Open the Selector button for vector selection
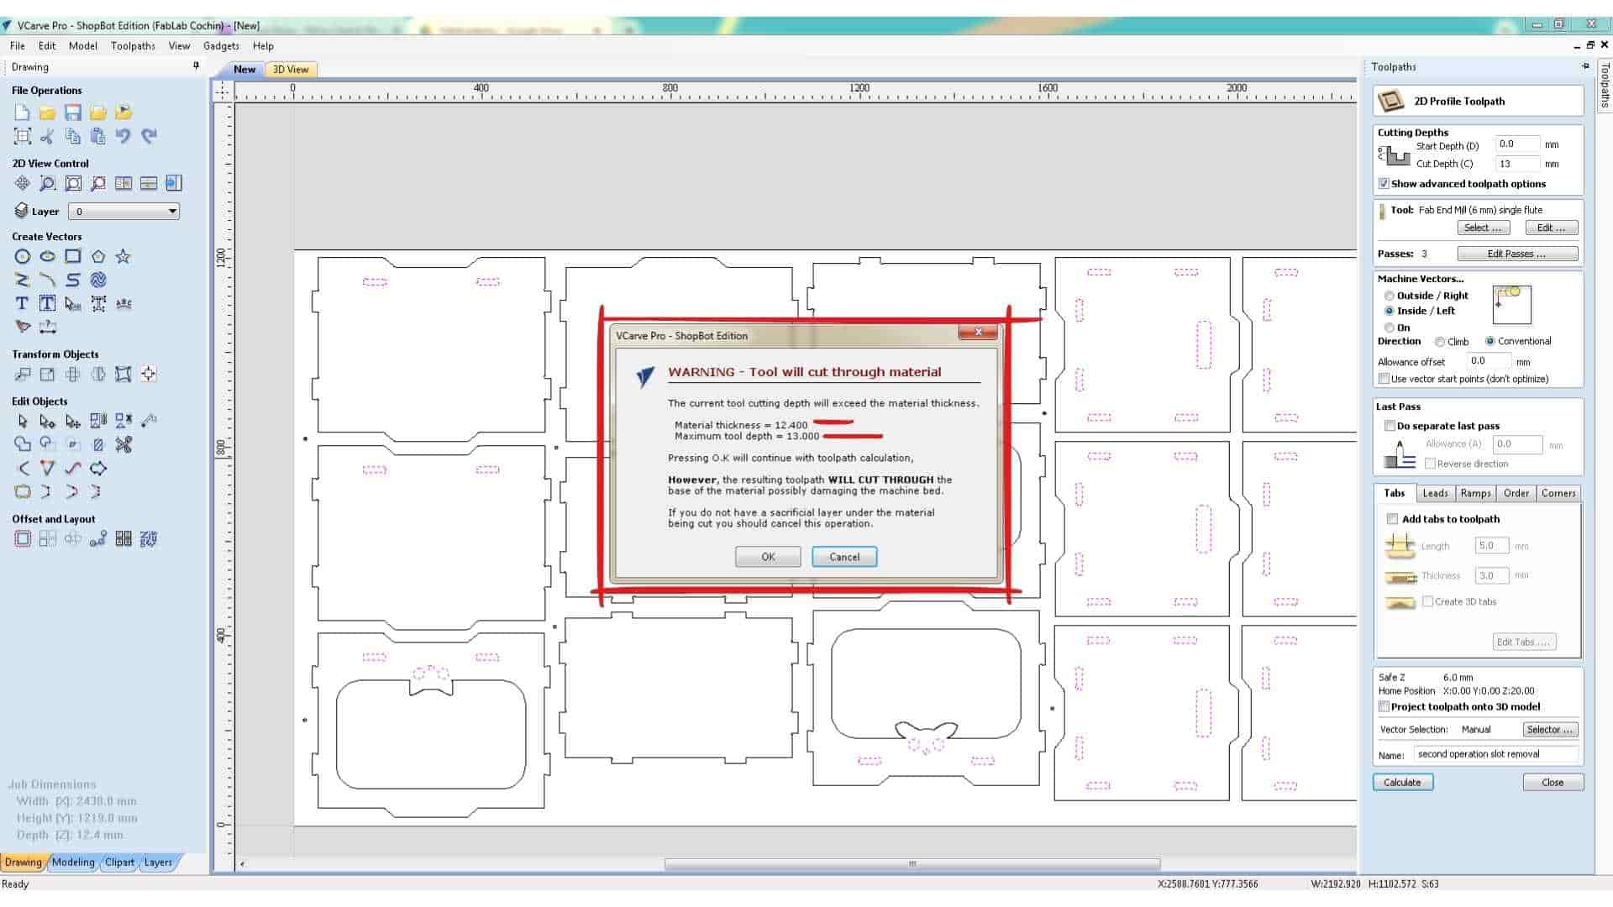Screen dimensions: 1613x907 (x=1550, y=730)
